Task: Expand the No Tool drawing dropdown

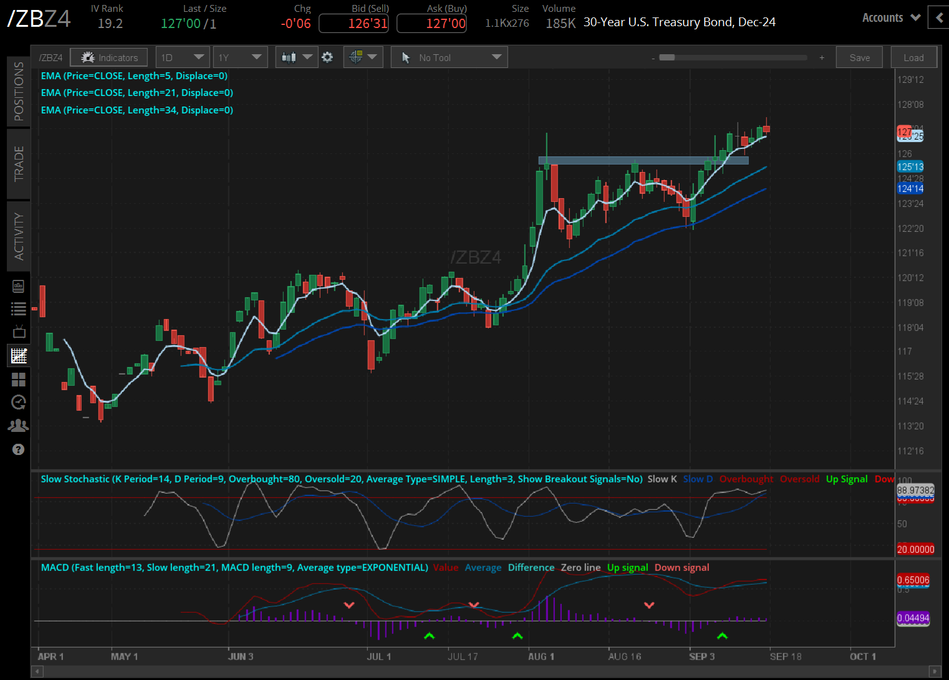Action: [450, 57]
